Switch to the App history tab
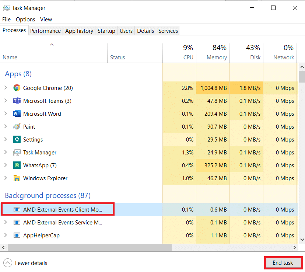The width and height of the screenshot is (305, 272). [79, 31]
